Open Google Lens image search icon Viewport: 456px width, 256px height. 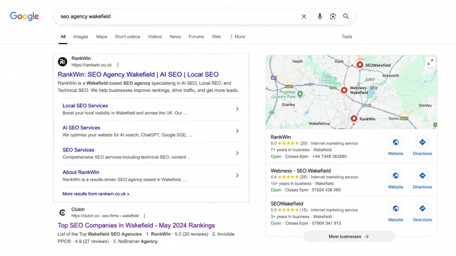click(x=333, y=16)
